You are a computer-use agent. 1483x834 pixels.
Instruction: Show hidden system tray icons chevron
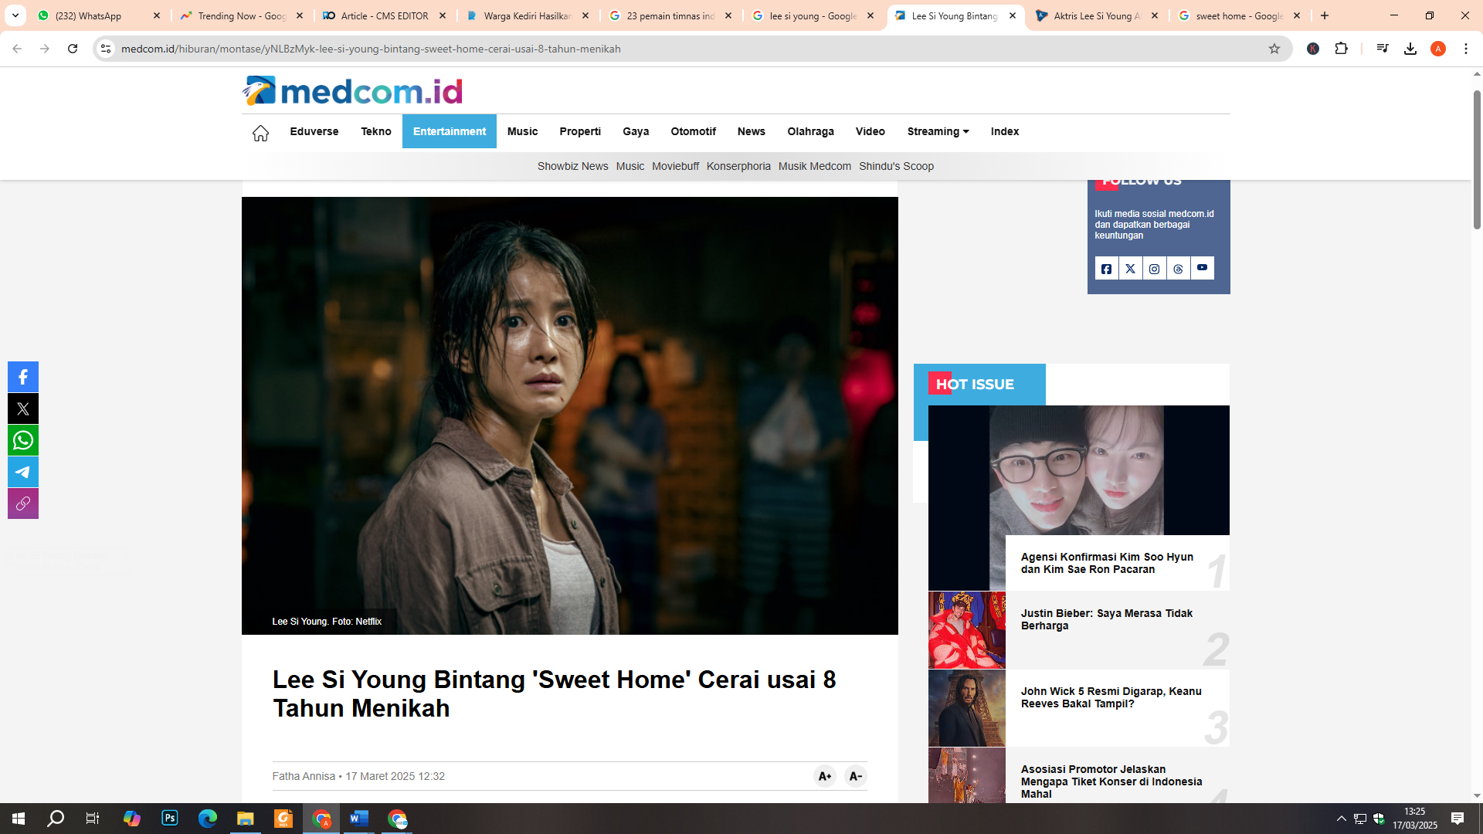point(1342,819)
